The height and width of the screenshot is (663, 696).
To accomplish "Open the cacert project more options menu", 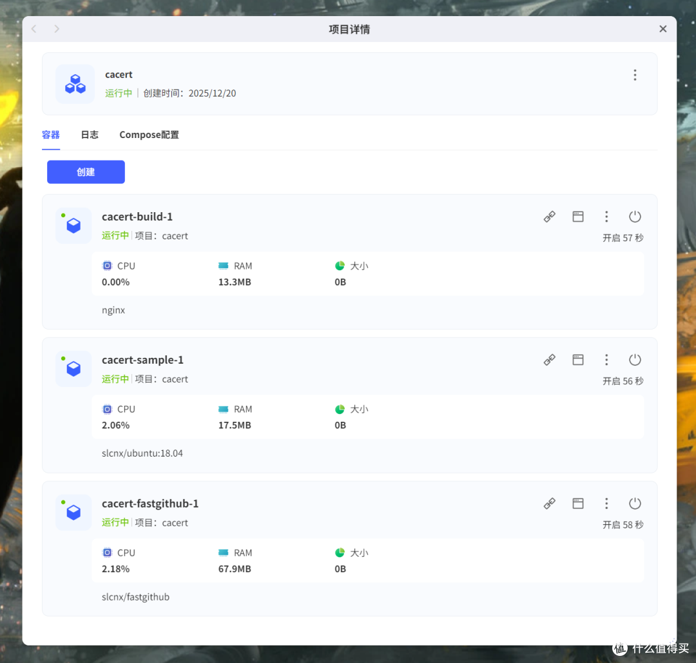I will pos(635,75).
